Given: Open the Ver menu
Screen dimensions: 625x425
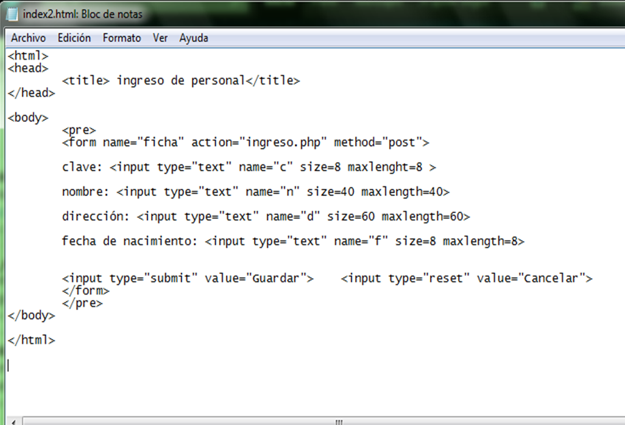Looking at the screenshot, I should 160,38.
